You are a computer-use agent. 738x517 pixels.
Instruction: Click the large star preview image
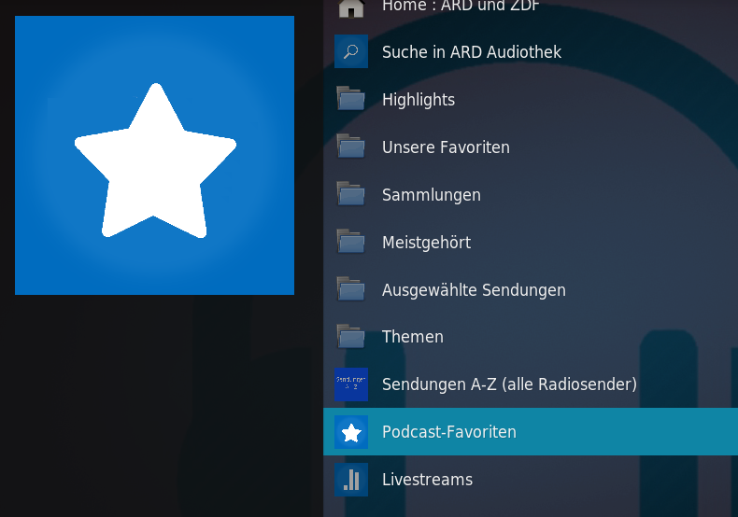(154, 155)
